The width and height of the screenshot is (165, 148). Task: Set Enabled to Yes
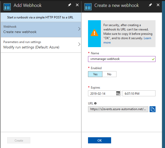[95, 74]
